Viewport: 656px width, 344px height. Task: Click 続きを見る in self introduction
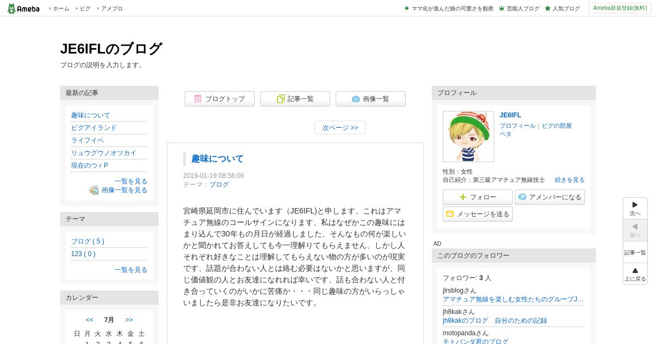click(x=570, y=180)
